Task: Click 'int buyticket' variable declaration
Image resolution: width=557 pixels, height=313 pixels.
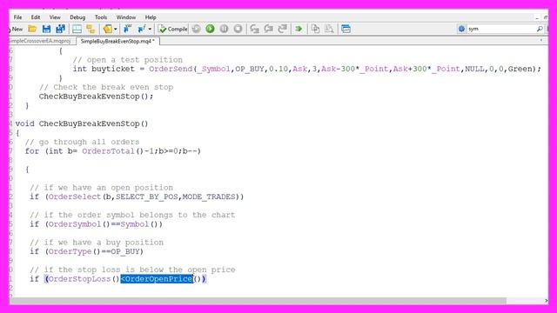Action: click(104, 69)
